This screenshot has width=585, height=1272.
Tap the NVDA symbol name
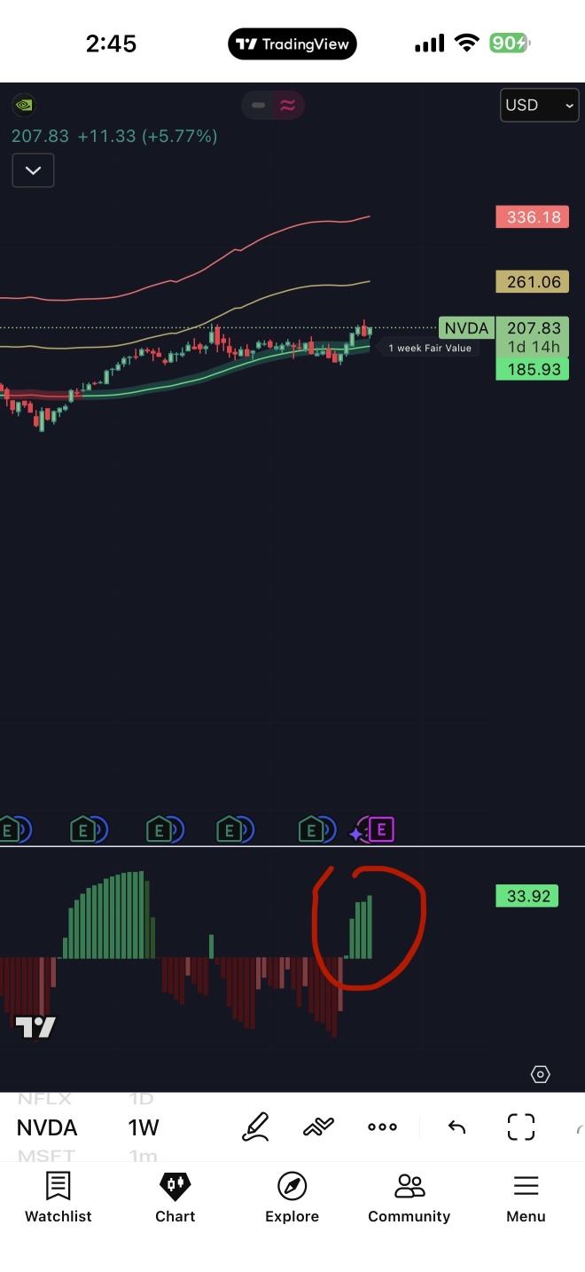47,1127
